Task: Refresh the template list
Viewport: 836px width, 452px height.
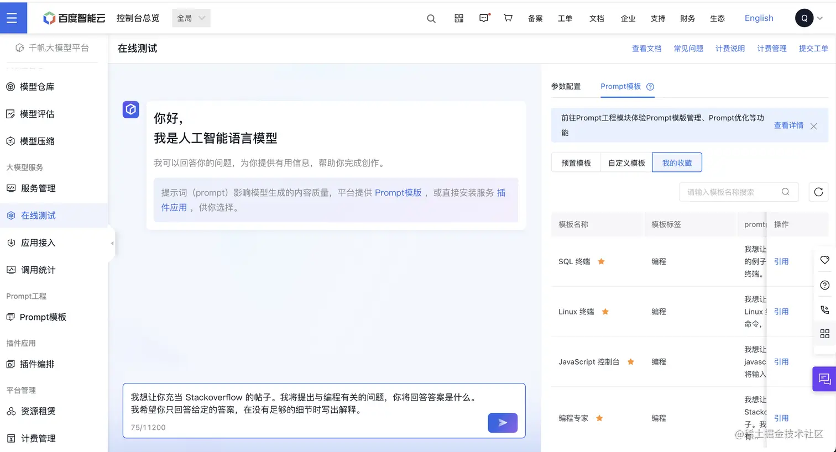Action: click(x=818, y=192)
